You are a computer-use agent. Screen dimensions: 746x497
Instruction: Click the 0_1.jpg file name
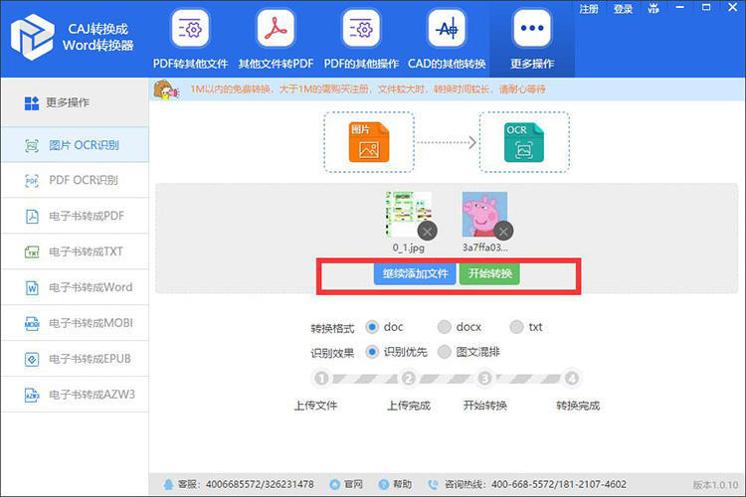point(409,248)
